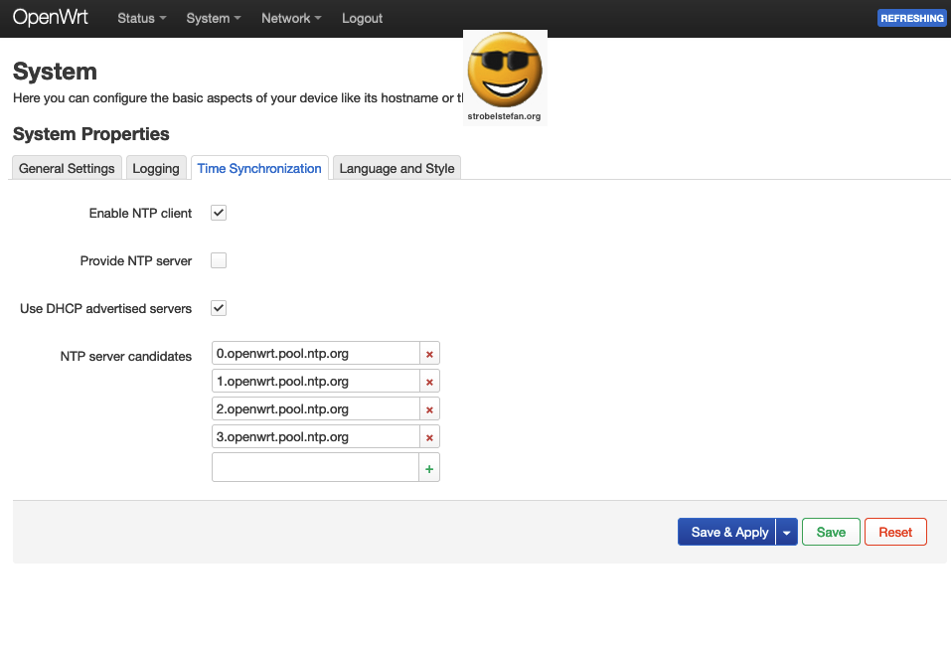This screenshot has height=646, width=951.
Task: Click the green plus to add NTP server
Action: (x=429, y=468)
